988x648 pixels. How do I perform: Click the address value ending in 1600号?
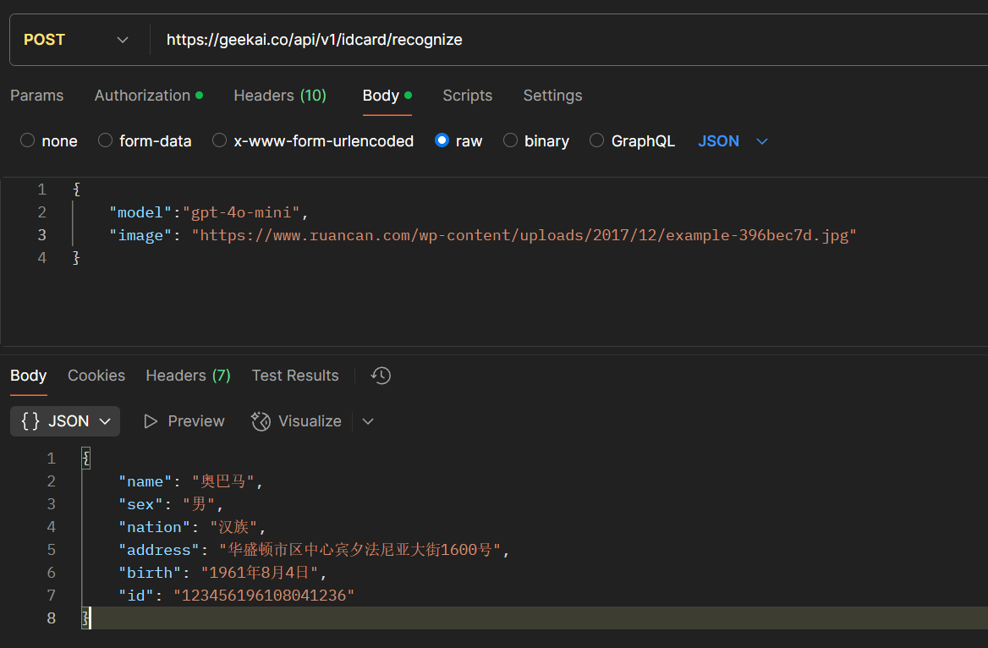click(x=360, y=550)
